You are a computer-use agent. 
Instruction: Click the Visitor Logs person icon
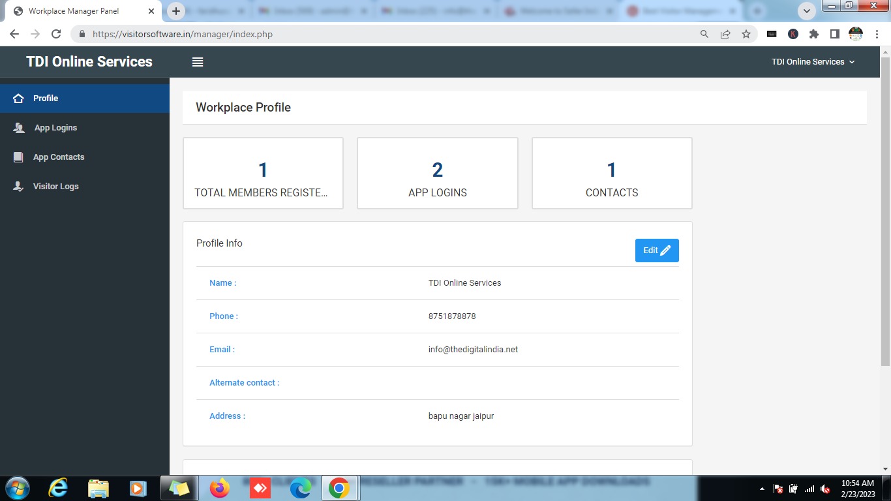point(19,187)
